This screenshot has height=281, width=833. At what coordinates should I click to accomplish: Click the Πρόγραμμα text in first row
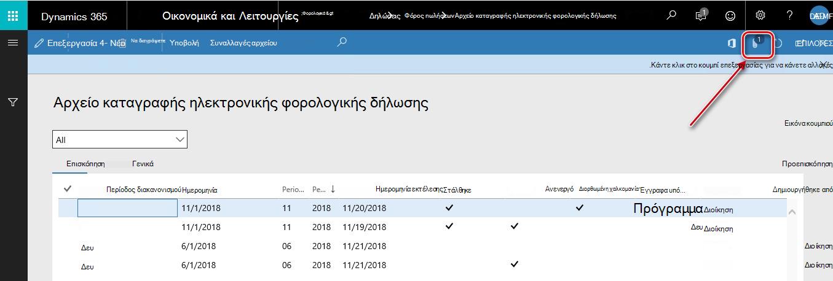click(668, 209)
